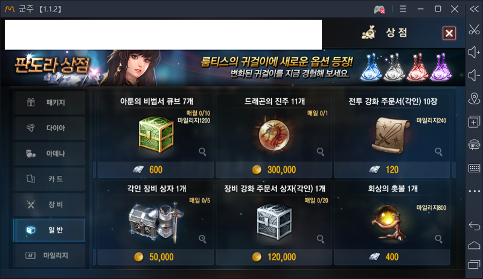Screen dimensions: 483x279
Task: Select the 다이아 category tab
Action: point(50,128)
